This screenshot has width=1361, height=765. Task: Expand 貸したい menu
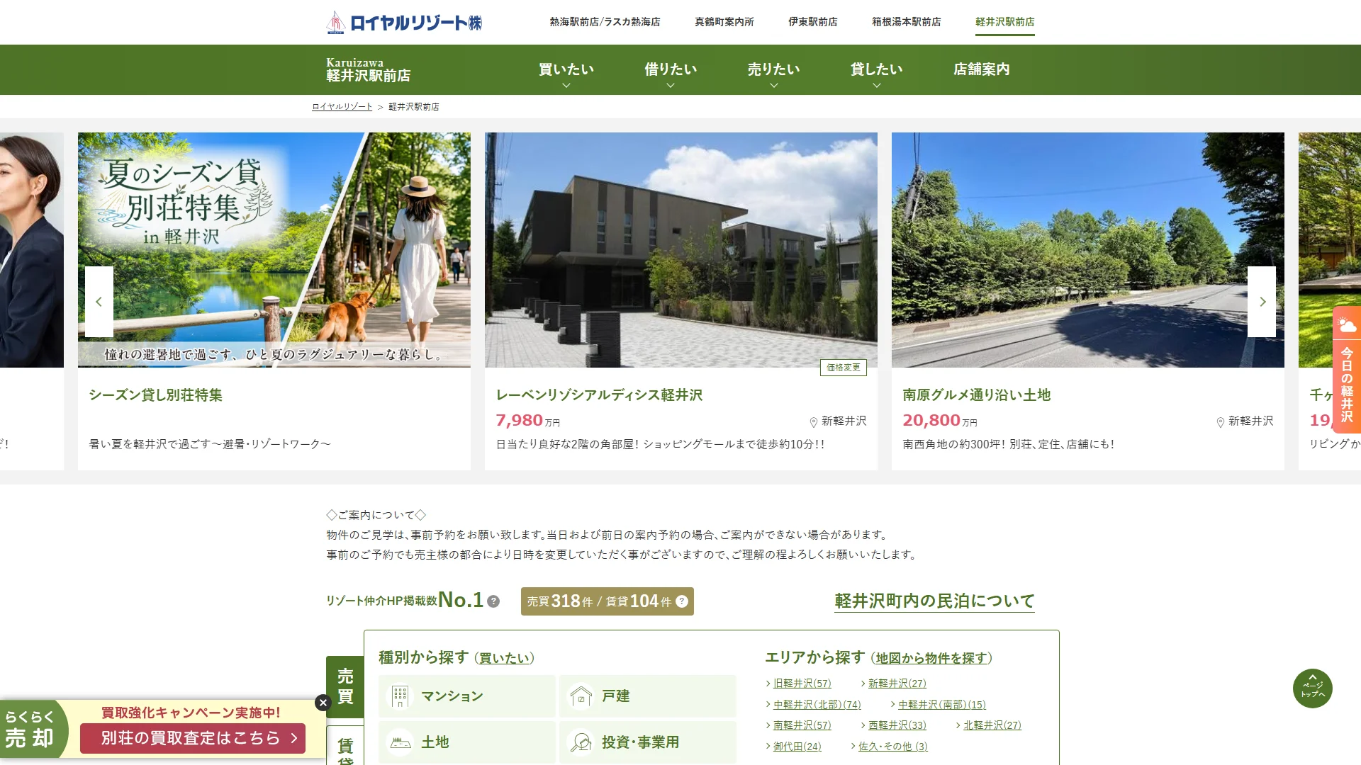pos(877,70)
